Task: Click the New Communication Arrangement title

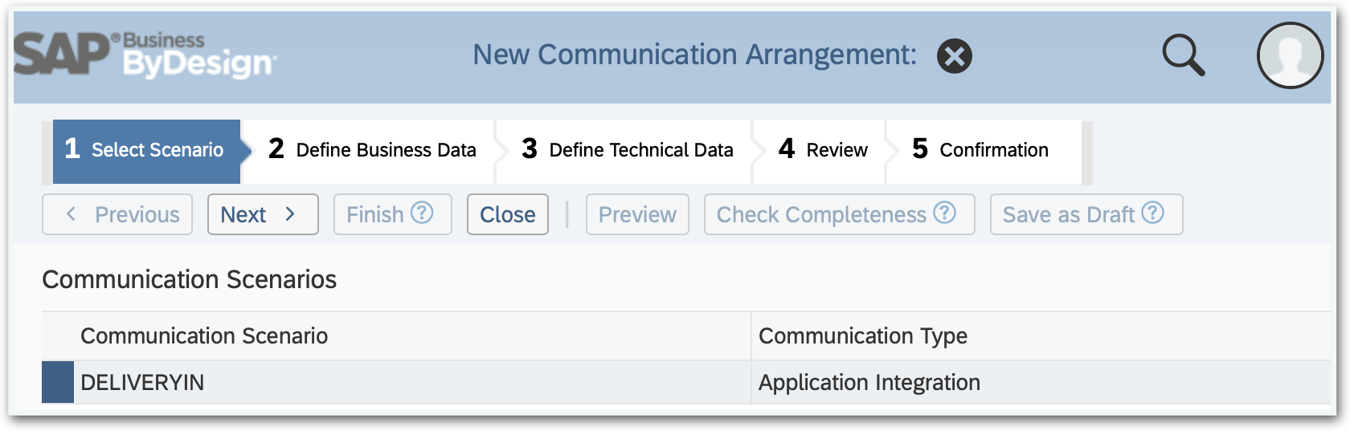Action: coord(694,55)
